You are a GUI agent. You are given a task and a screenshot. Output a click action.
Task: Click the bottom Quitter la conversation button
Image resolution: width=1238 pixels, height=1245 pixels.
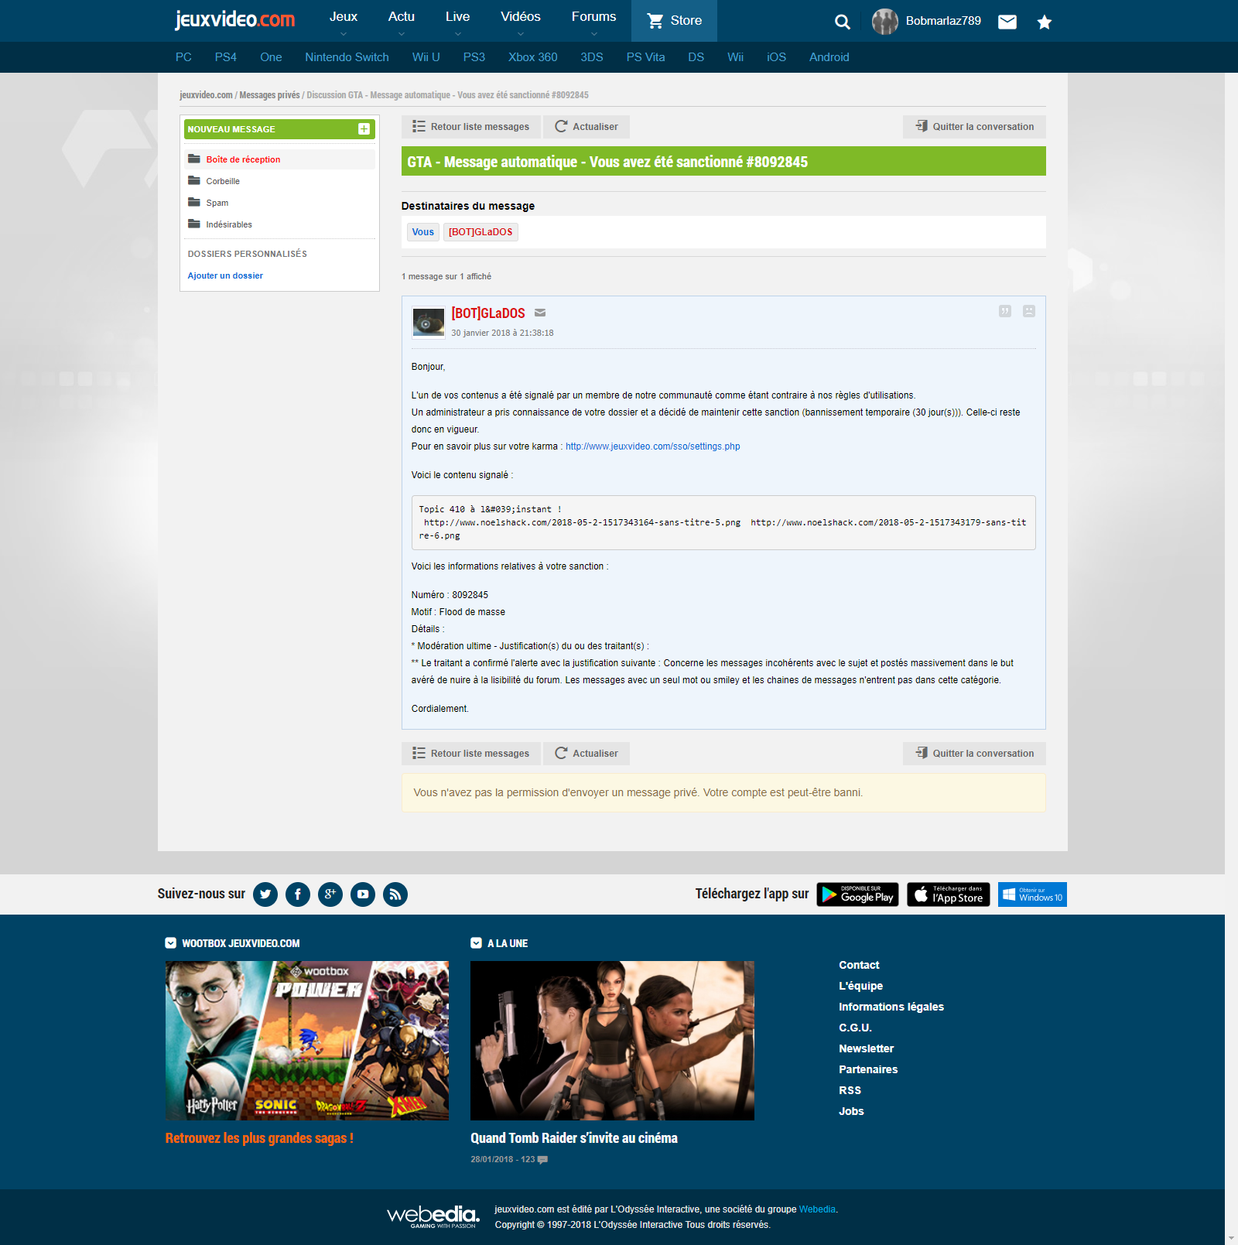(x=975, y=754)
